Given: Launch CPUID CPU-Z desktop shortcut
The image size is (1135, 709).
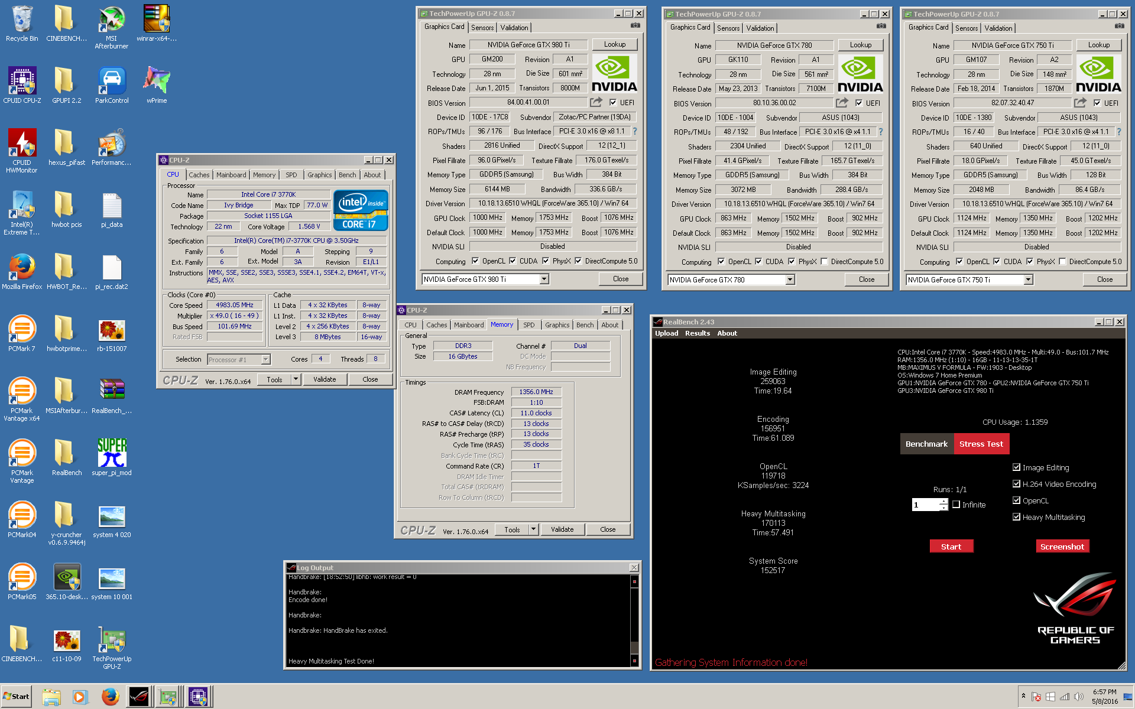Looking at the screenshot, I should pyautogui.click(x=22, y=86).
